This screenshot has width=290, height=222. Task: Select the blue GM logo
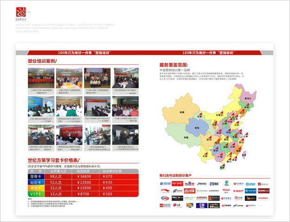[x=202, y=205]
